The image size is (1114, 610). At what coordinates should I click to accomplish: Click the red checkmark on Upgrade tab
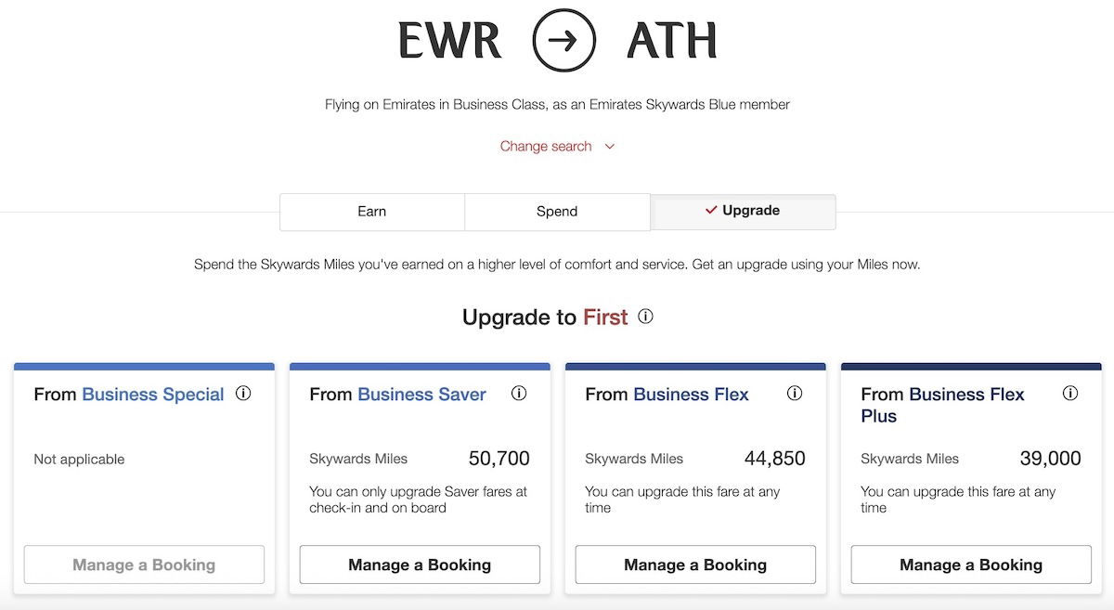711,211
